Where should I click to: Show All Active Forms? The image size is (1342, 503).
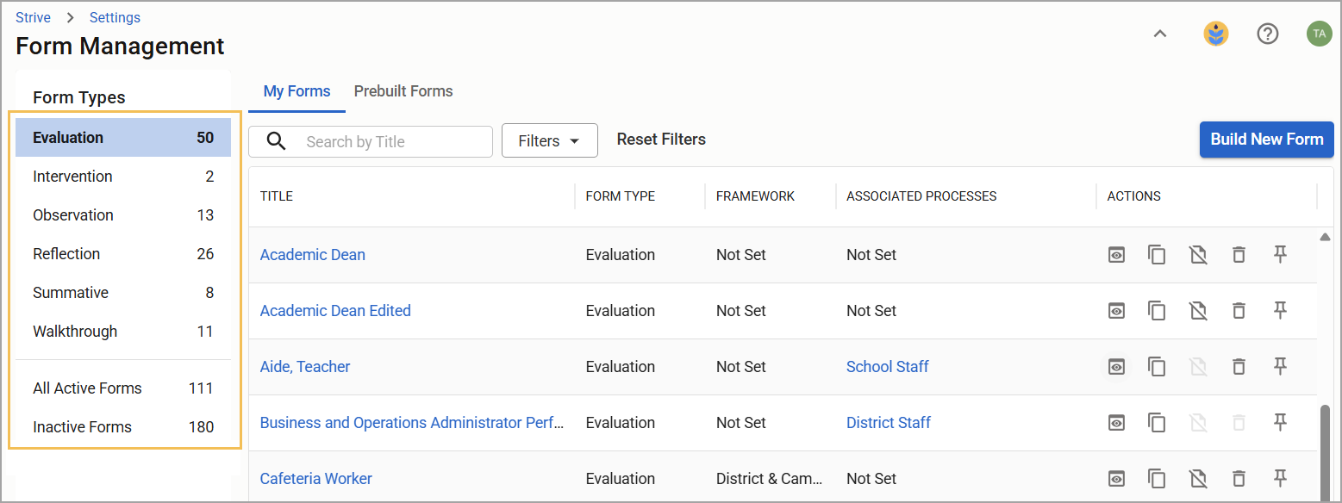pos(123,388)
